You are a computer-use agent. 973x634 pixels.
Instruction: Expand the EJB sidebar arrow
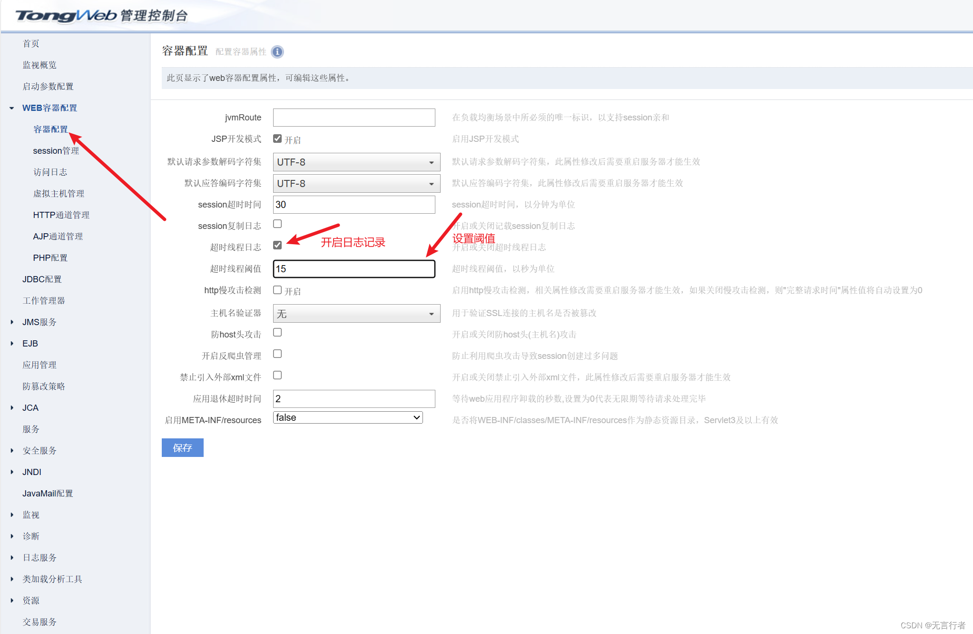click(x=12, y=344)
